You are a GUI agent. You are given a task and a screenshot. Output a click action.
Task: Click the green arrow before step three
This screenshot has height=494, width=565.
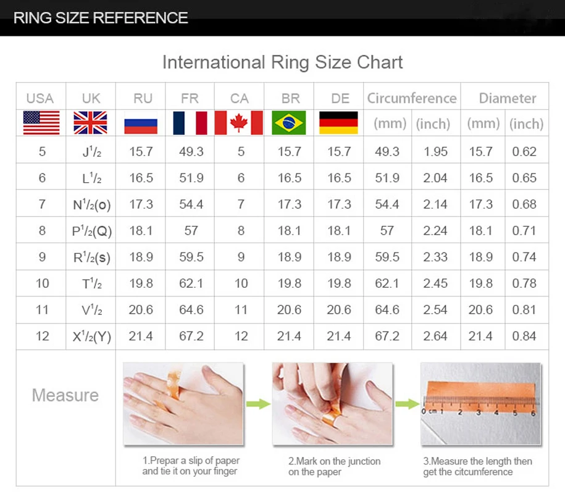(407, 404)
